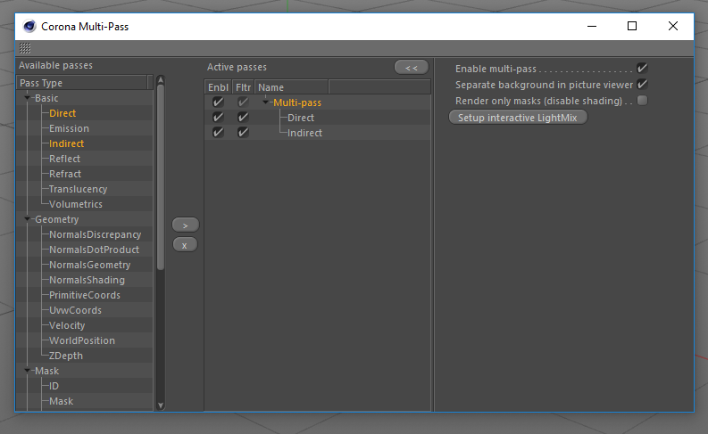Select Direct in available passes
708x434 pixels.
tap(62, 113)
